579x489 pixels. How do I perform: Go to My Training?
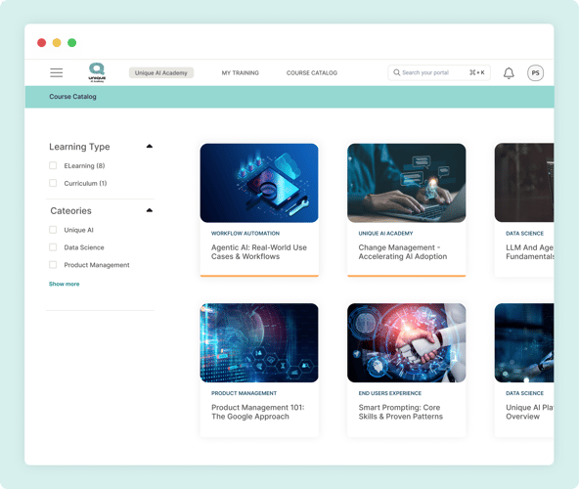(x=240, y=72)
